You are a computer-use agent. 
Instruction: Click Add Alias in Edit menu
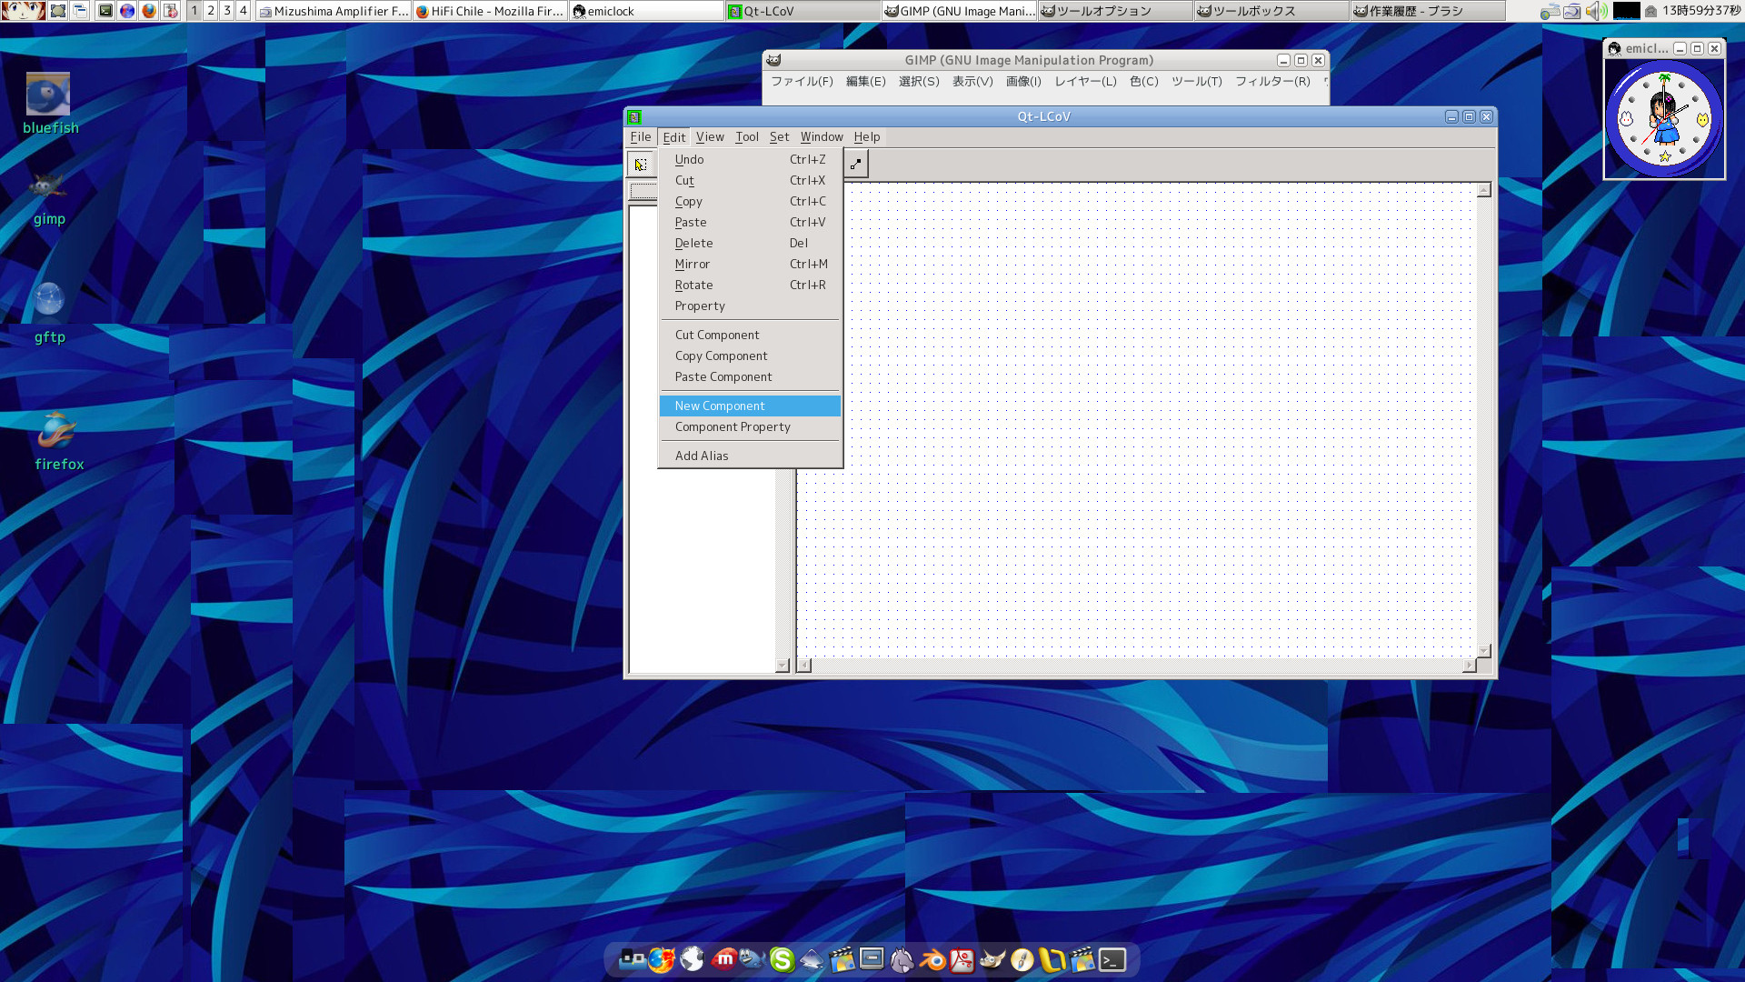[702, 456]
